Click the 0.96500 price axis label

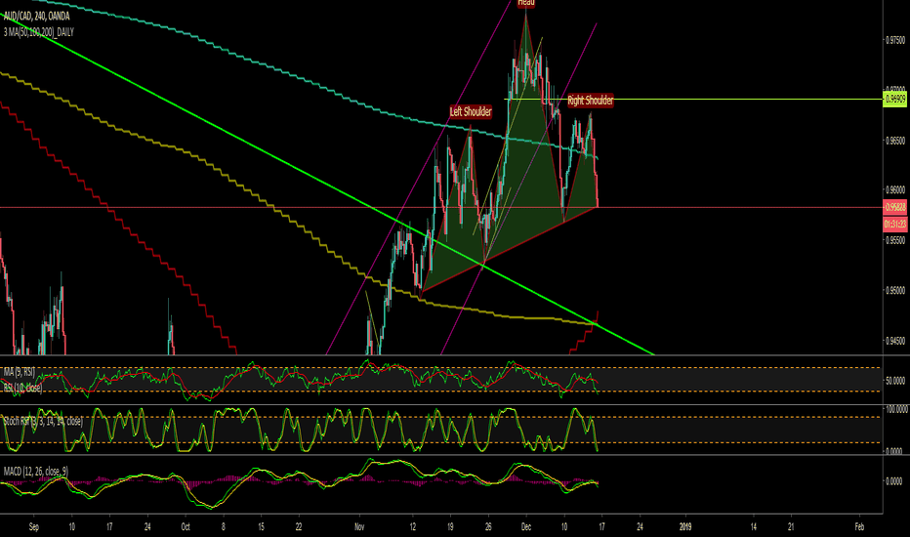click(x=895, y=141)
